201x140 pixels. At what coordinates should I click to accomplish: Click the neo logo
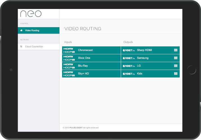pyautogui.click(x=31, y=14)
